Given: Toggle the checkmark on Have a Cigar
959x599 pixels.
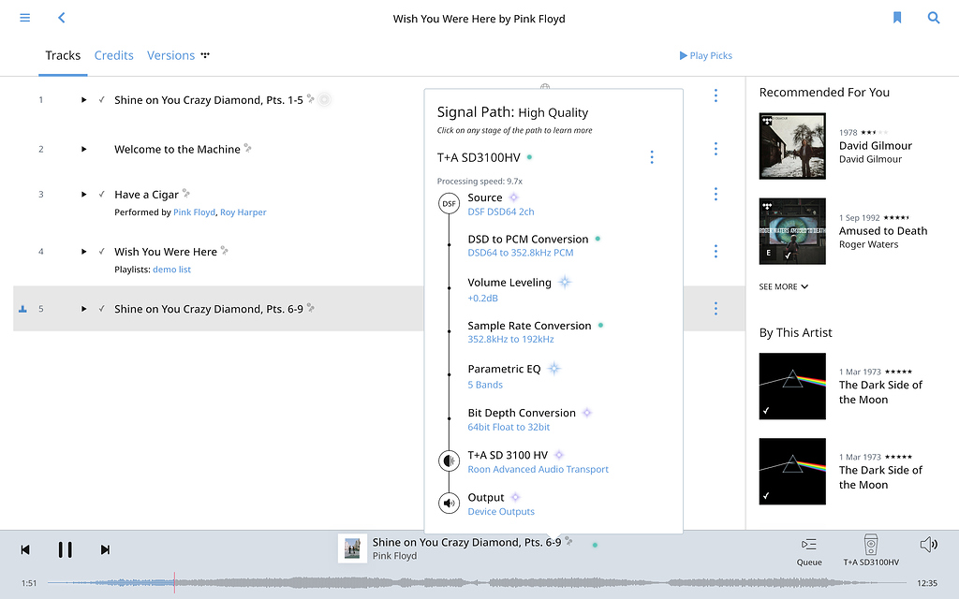Looking at the screenshot, I should (101, 195).
